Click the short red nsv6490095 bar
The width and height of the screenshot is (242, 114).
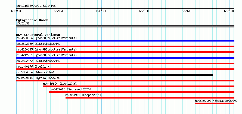[215, 103]
